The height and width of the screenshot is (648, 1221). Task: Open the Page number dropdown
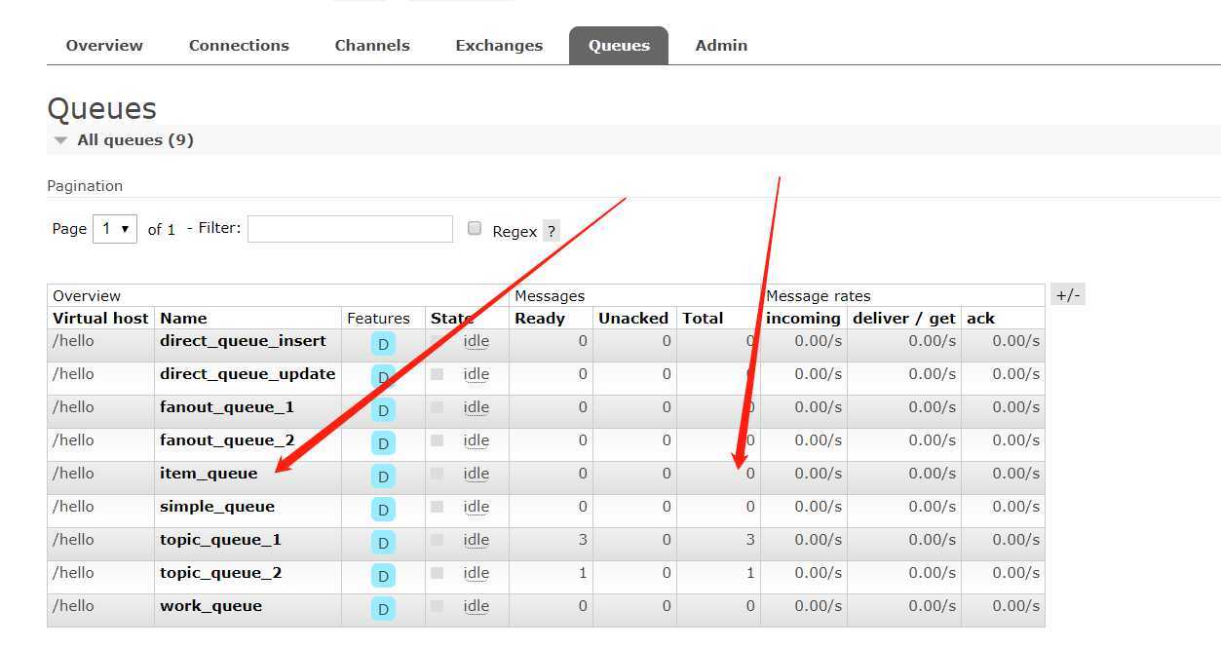[x=115, y=229]
